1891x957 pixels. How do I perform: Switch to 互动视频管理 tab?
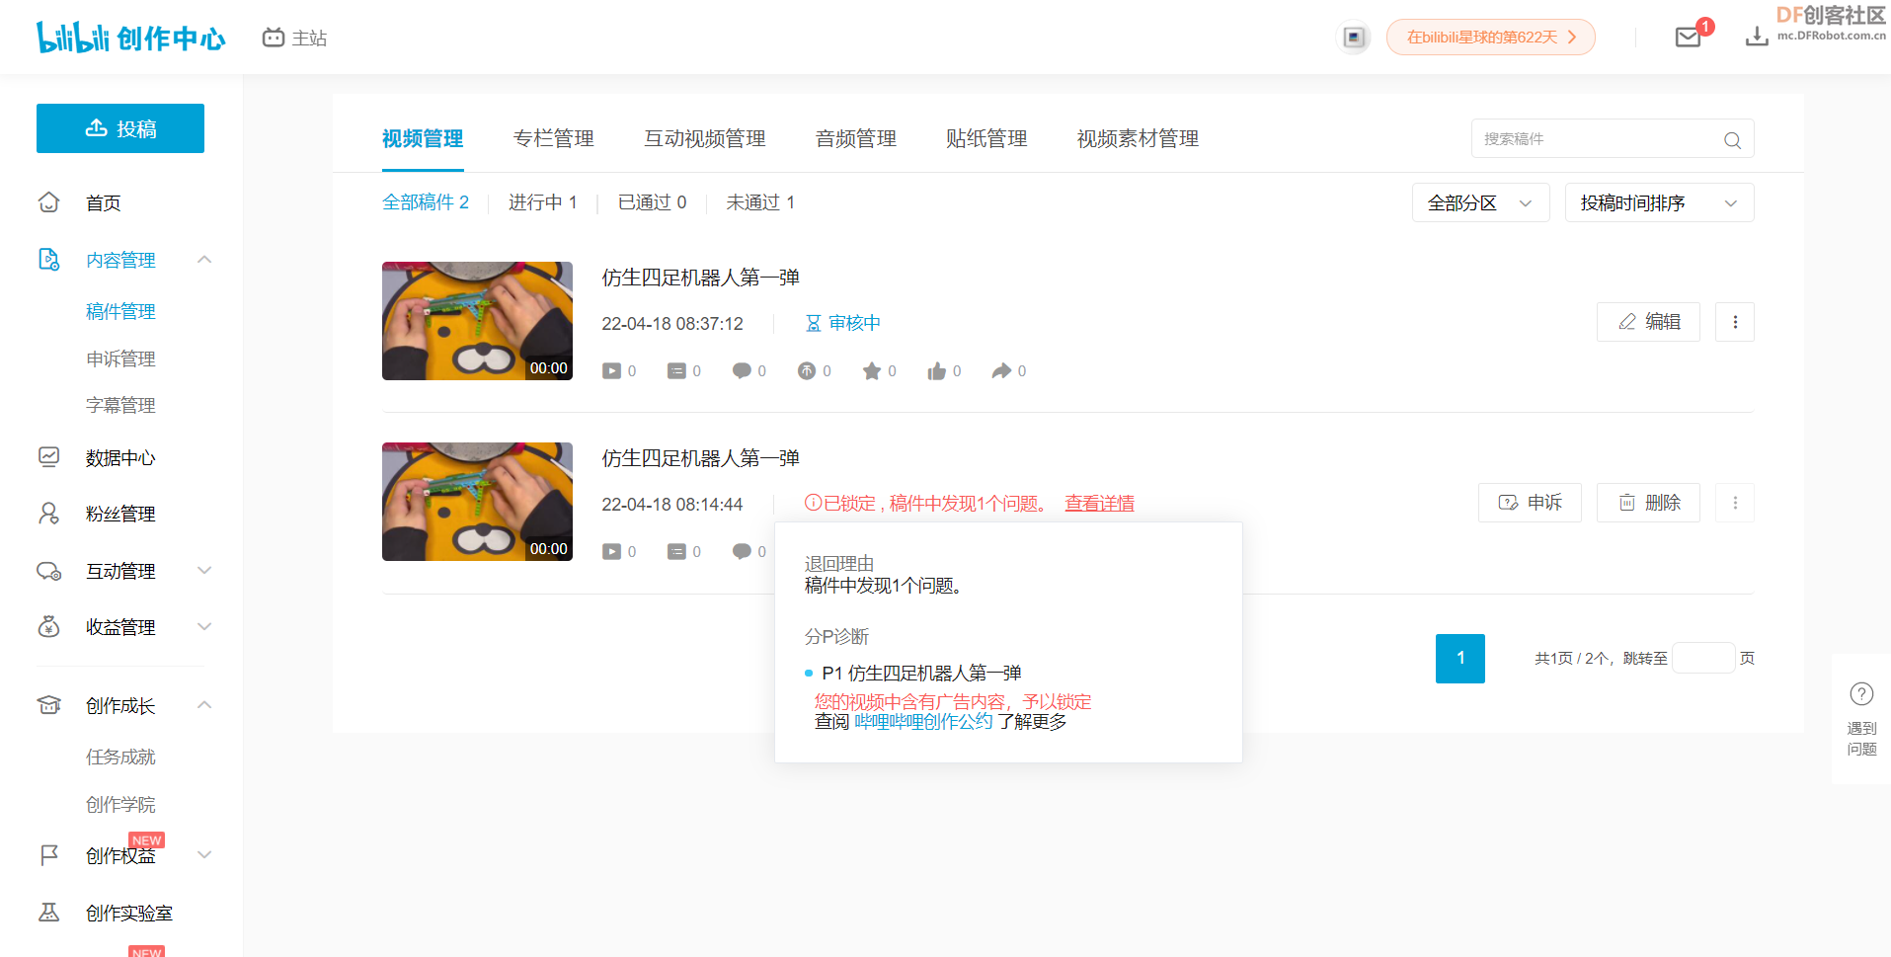(x=705, y=138)
